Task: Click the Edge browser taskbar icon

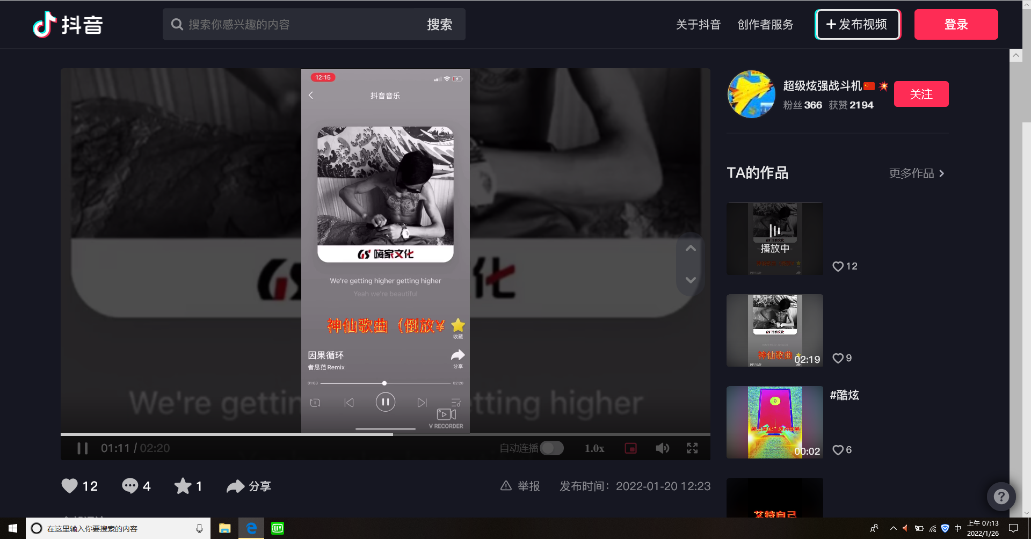Action: point(251,528)
